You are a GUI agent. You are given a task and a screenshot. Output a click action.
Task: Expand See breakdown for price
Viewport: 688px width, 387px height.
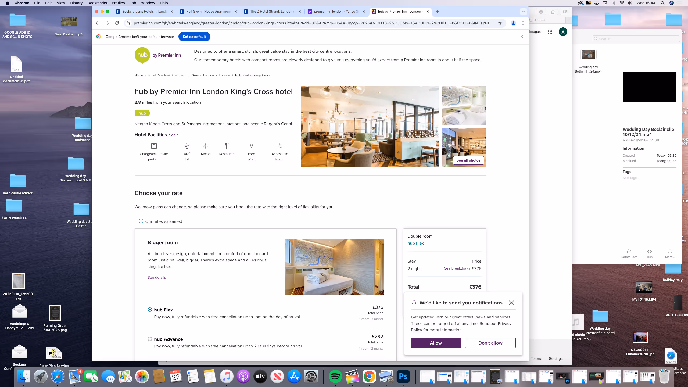pyautogui.click(x=457, y=268)
